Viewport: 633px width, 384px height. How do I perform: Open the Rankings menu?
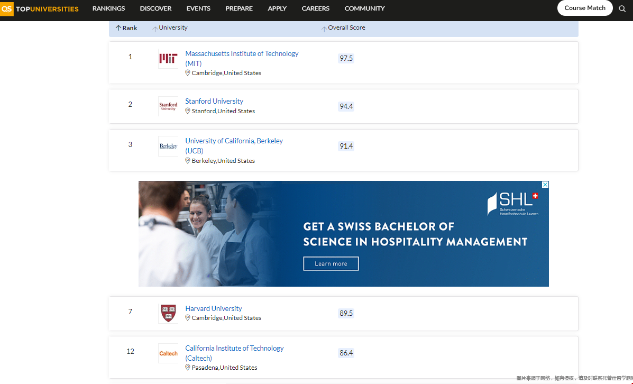point(108,8)
